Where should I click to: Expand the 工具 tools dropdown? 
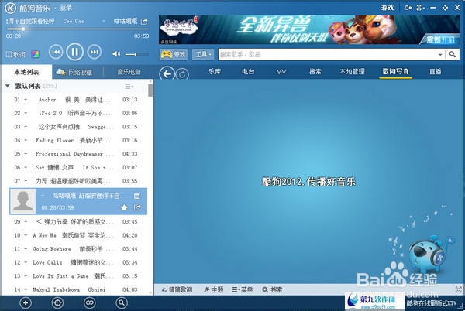pyautogui.click(x=203, y=54)
